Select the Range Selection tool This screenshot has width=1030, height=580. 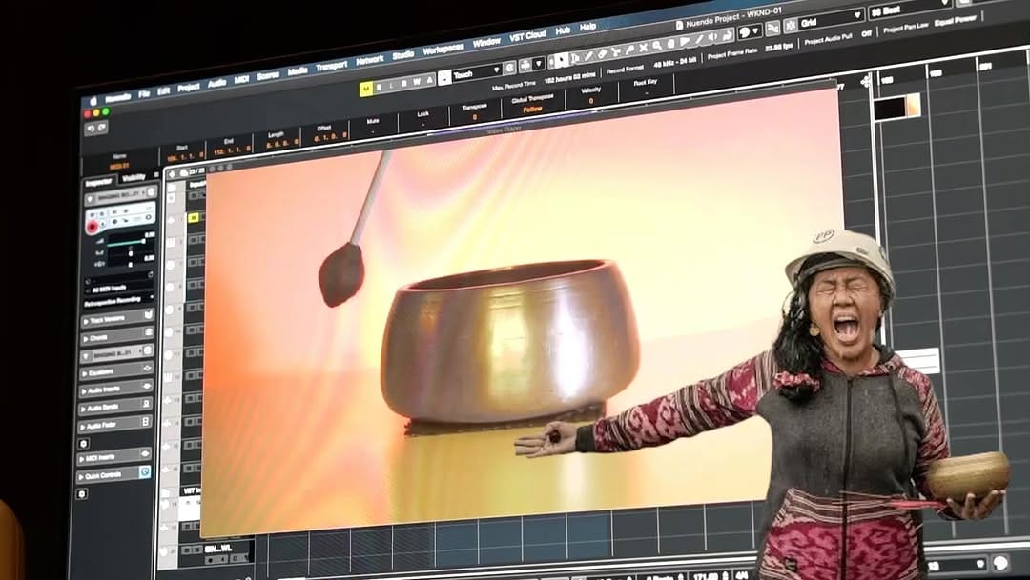pyautogui.click(x=575, y=58)
